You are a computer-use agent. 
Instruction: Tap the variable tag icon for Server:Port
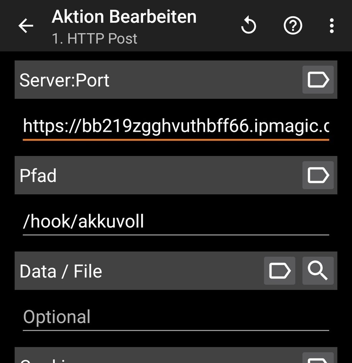tap(318, 80)
